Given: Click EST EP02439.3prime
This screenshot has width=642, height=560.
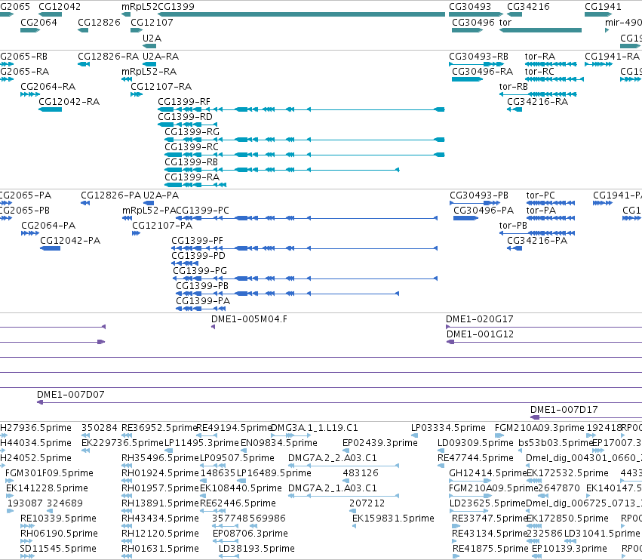Looking at the screenshot, I should pos(380,443).
